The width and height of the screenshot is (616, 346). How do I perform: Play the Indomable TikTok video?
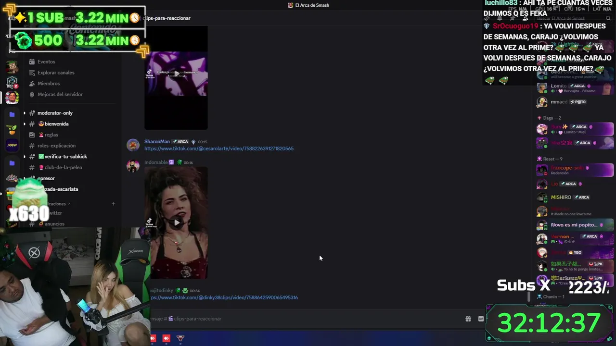click(x=177, y=222)
